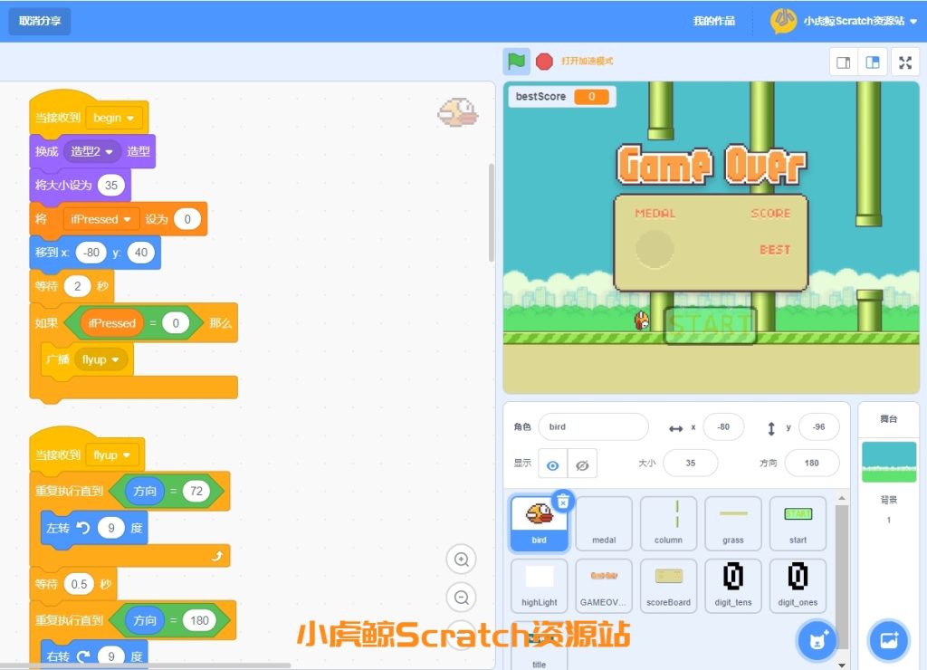Open the 我的作品 menu
927x670 pixels.
714,19
